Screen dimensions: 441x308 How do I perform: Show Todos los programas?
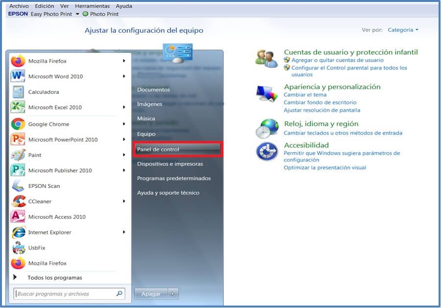55,278
